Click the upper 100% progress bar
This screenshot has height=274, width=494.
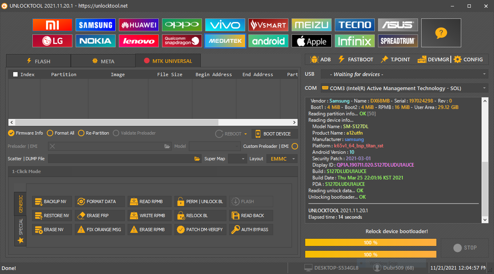(370, 242)
